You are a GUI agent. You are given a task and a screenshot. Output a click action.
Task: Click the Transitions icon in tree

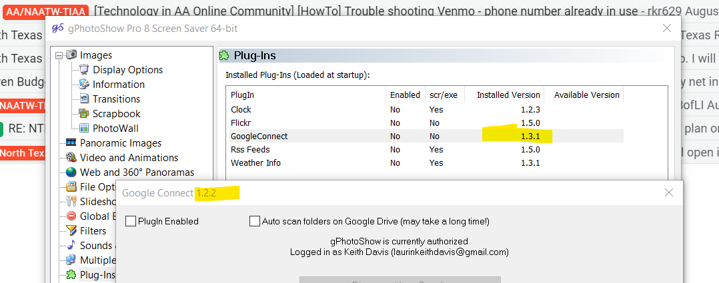click(84, 99)
